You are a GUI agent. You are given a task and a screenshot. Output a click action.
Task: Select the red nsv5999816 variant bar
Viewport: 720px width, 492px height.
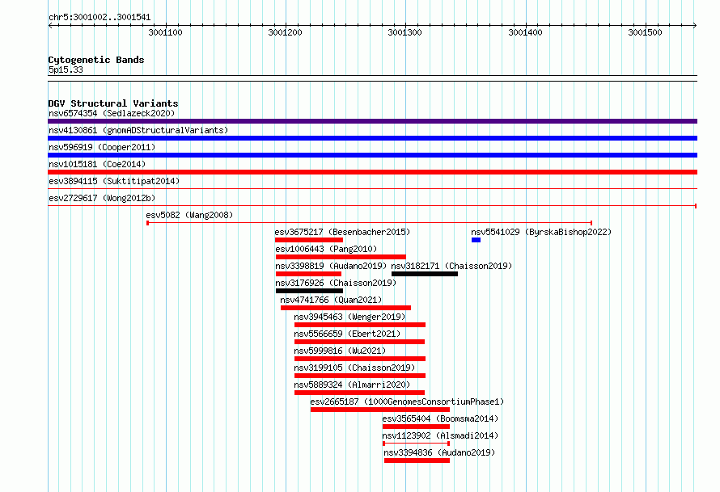[360, 359]
